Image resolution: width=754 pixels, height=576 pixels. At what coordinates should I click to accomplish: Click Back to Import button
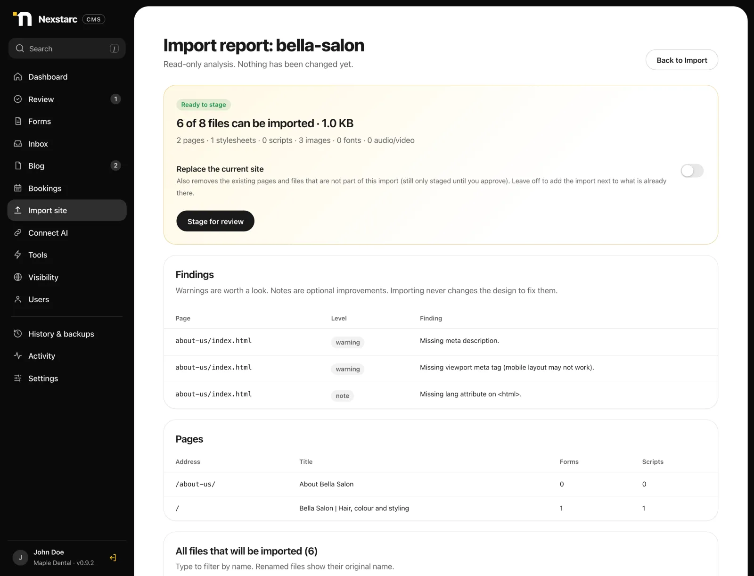(681, 60)
